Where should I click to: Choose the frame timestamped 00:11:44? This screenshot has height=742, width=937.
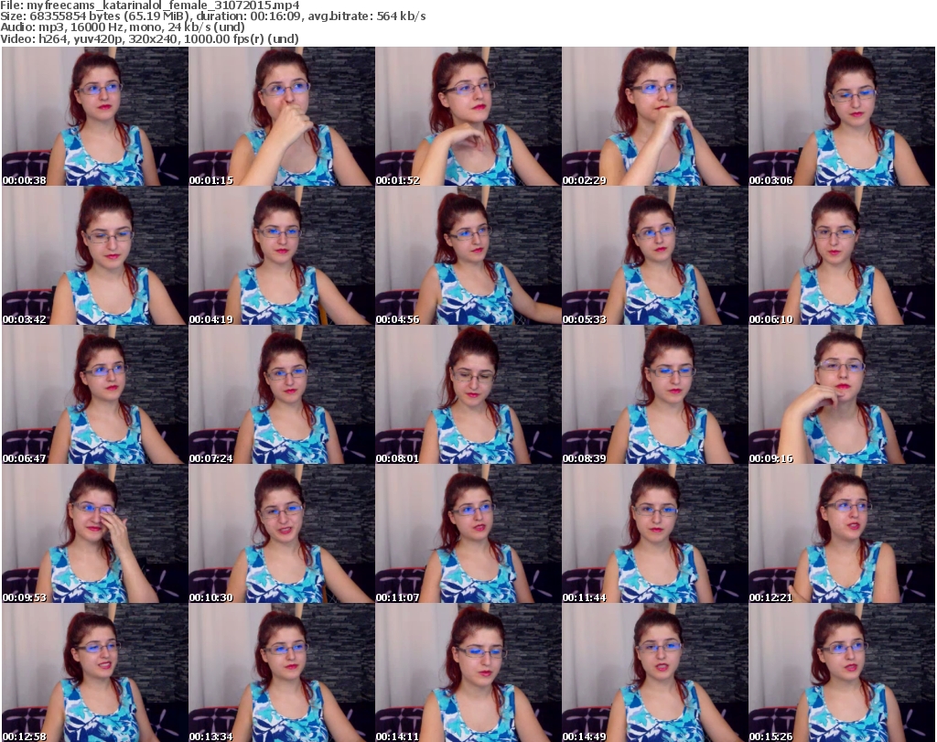click(x=655, y=534)
